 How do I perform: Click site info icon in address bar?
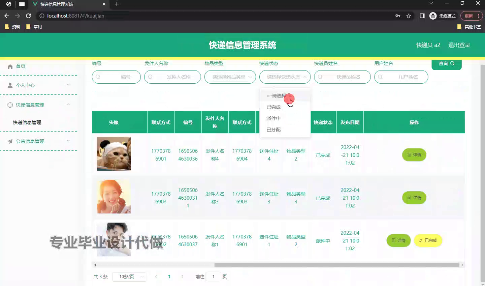click(x=41, y=16)
